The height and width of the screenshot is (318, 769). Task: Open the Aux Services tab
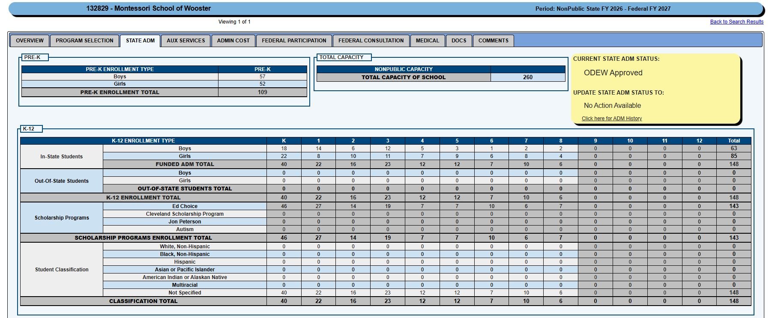point(186,41)
